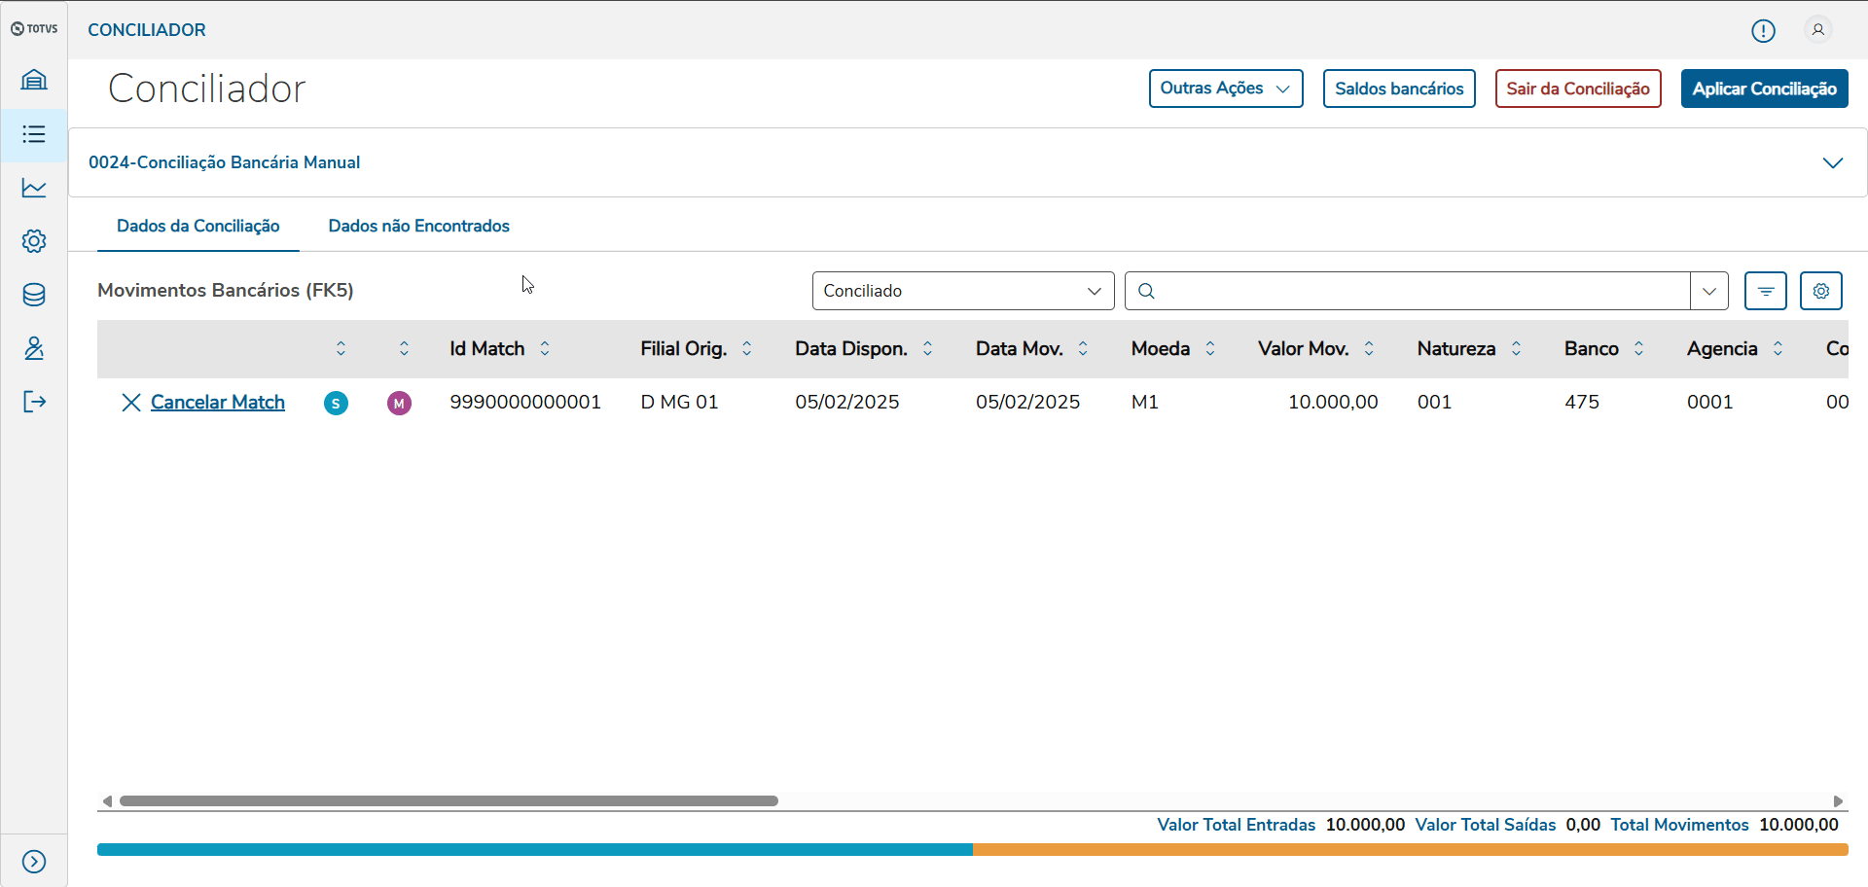The height and width of the screenshot is (887, 1868).
Task: Click the Id Match value 9990000000001
Action: 525,402
